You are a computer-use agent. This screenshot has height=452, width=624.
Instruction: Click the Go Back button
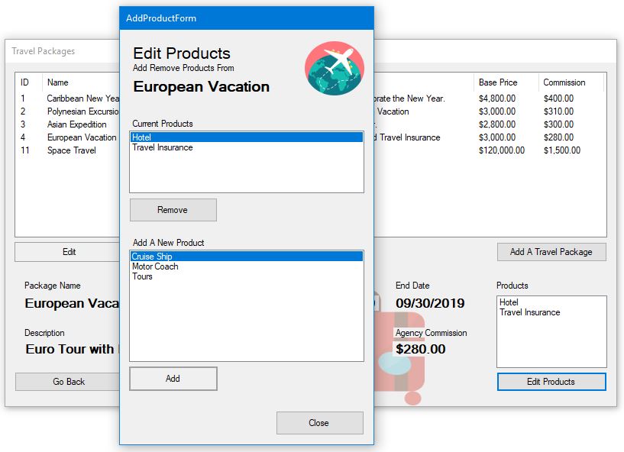point(69,382)
